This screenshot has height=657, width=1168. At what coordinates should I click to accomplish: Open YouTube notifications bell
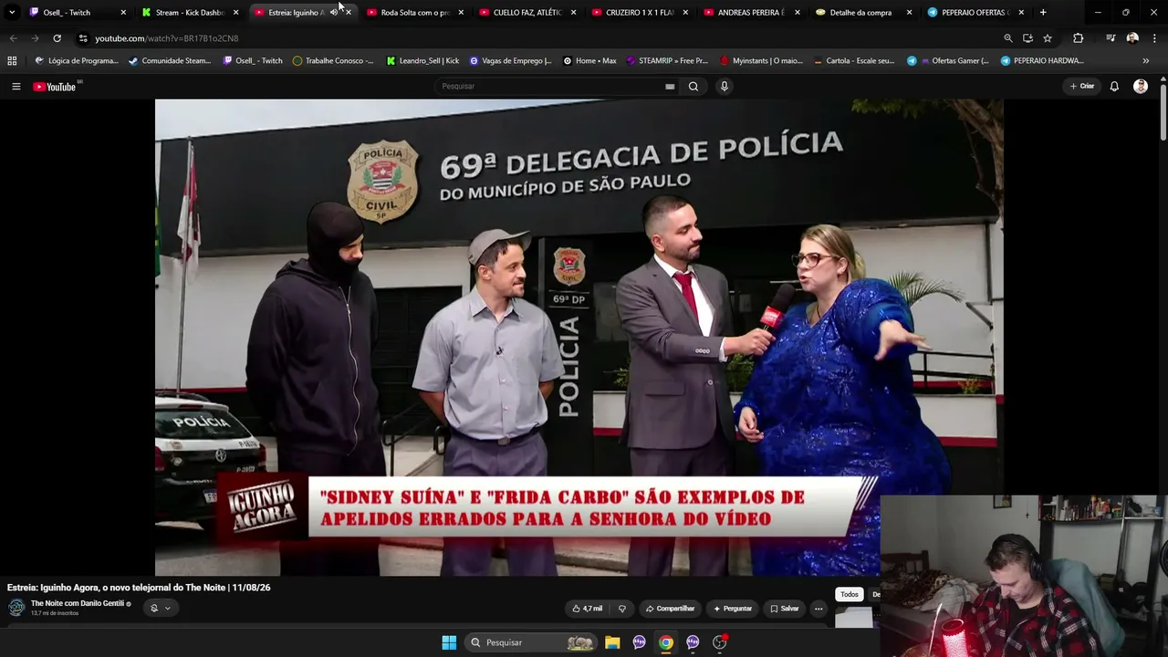click(1114, 87)
